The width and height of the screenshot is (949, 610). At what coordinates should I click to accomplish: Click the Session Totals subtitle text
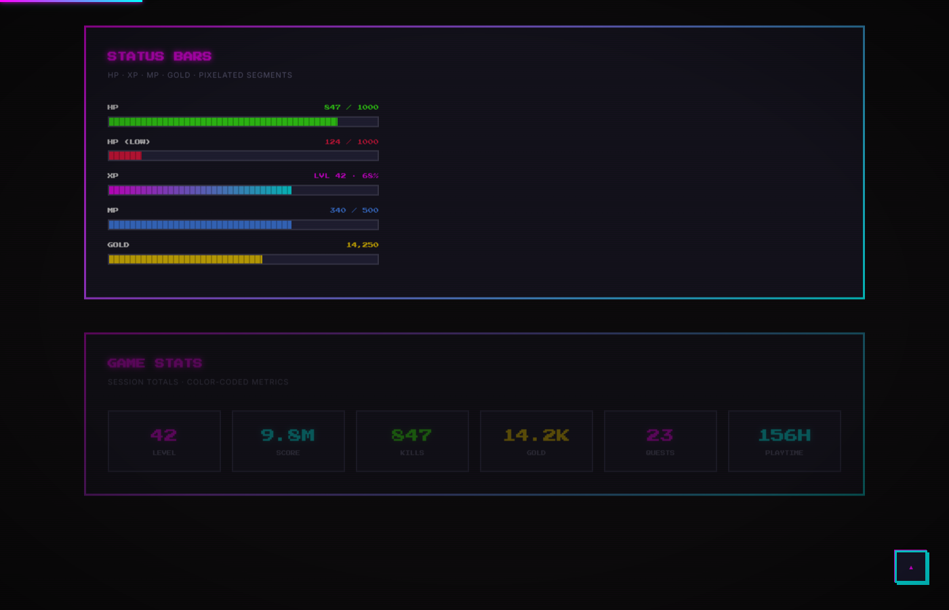198,382
